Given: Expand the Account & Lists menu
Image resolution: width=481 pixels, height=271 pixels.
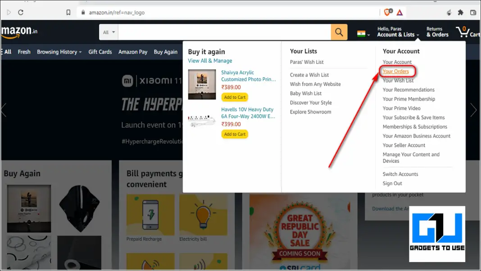Looking at the screenshot, I should pyautogui.click(x=398, y=32).
